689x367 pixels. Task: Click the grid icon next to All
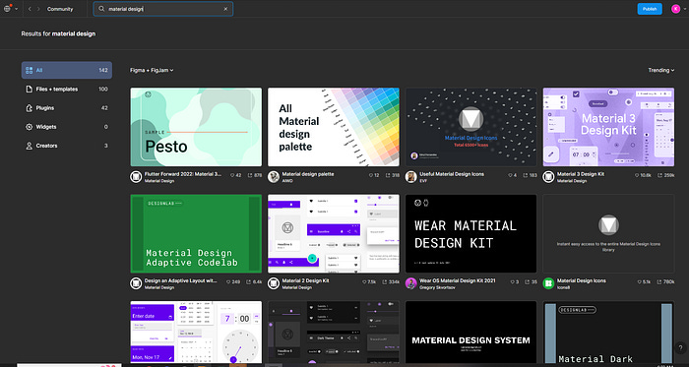[x=29, y=70]
